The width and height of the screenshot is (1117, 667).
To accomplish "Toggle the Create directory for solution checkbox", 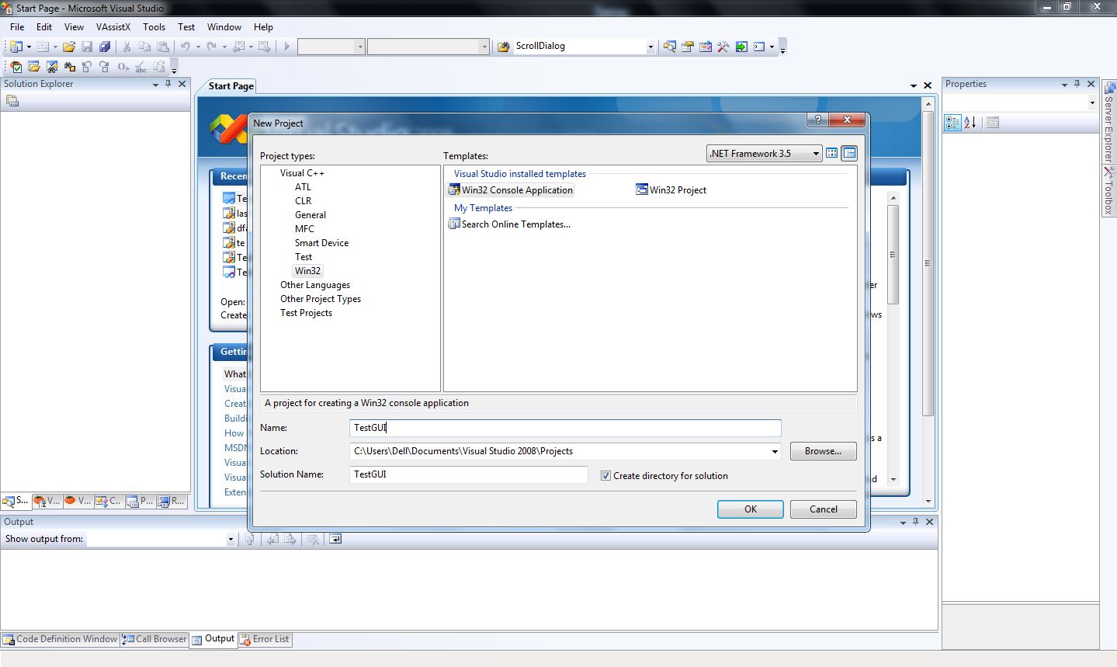I will coord(605,476).
